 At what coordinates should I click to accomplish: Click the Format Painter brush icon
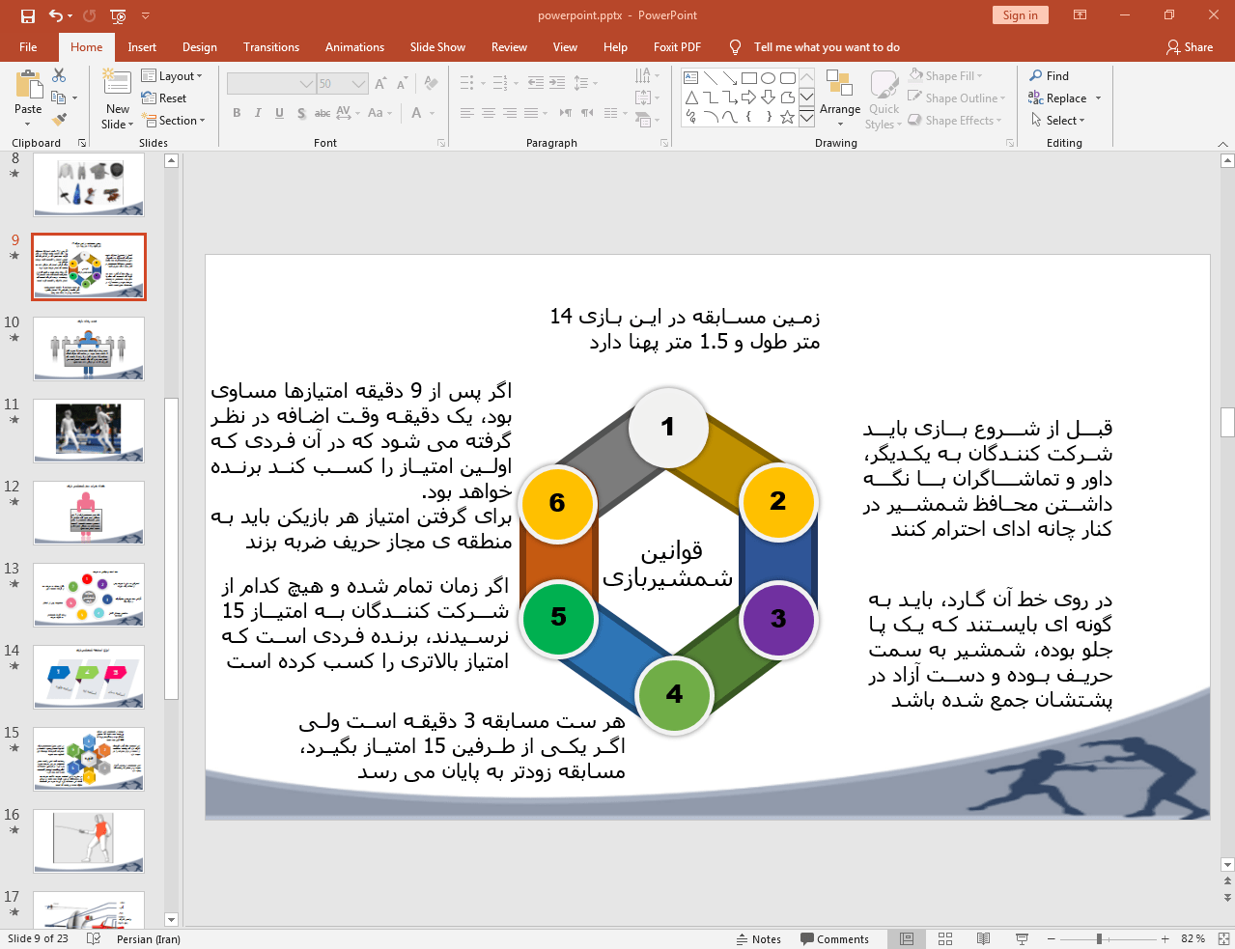coord(59,120)
